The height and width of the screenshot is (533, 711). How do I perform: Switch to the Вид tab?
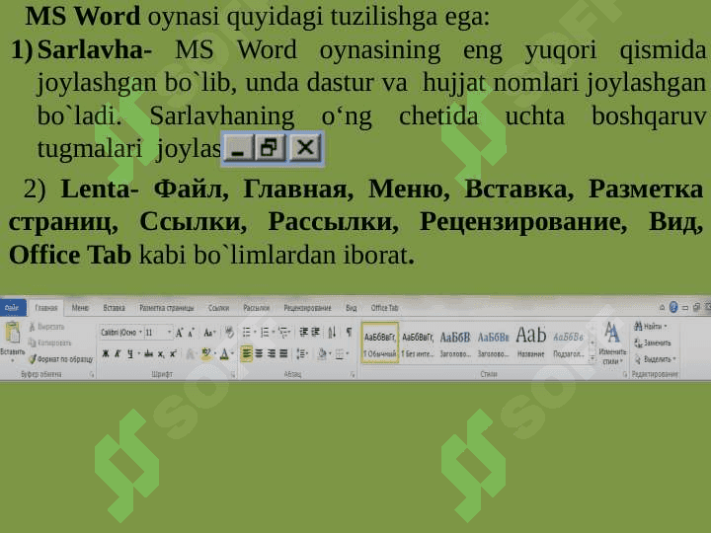351,308
